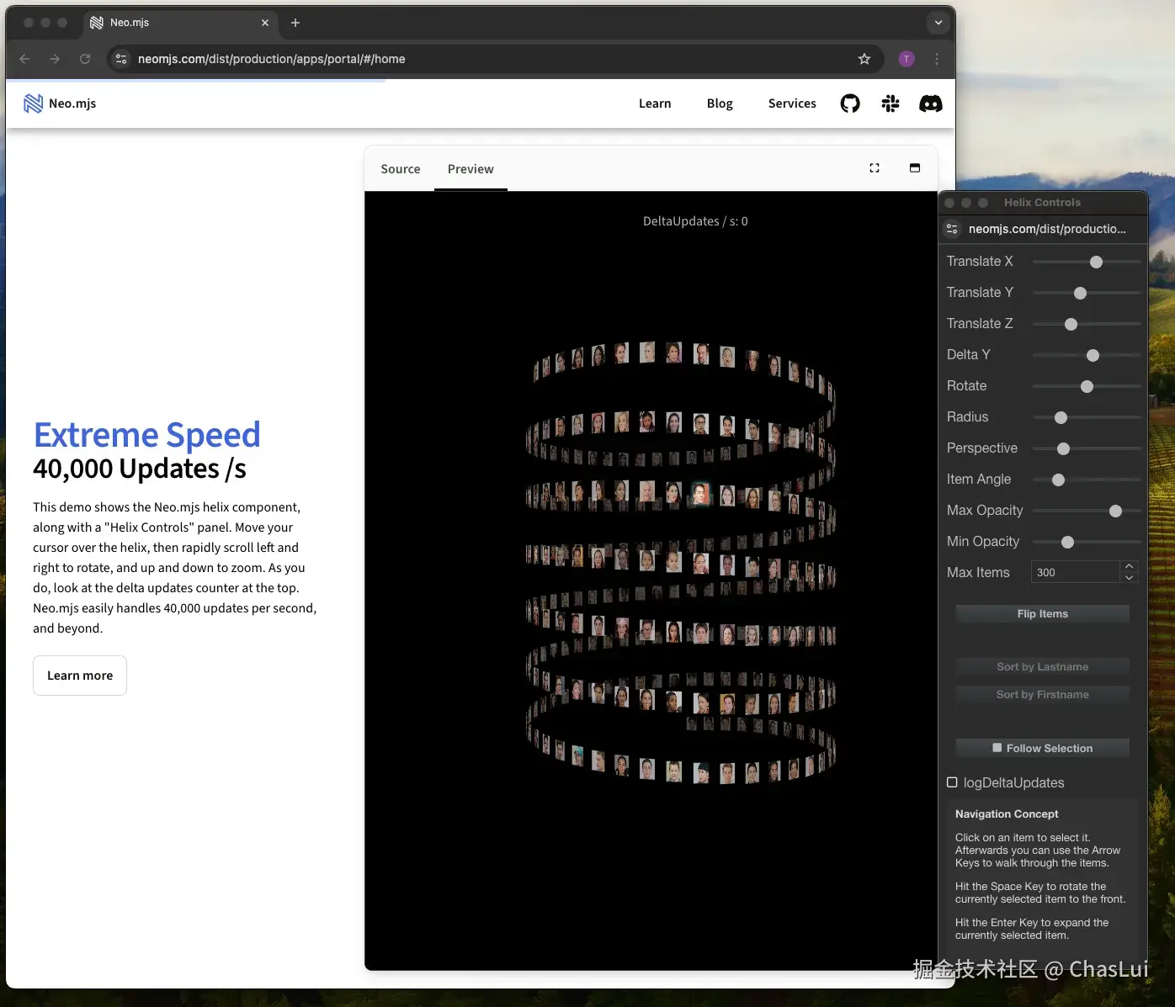This screenshot has width=1175, height=1007.
Task: Open the Blog navigation item
Action: (720, 103)
